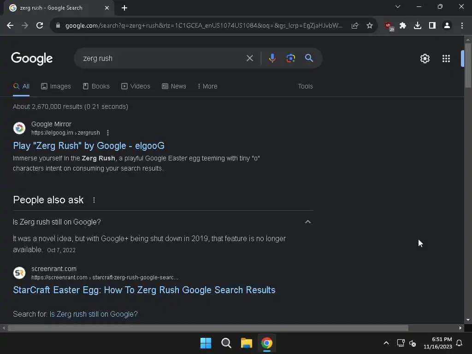The image size is (472, 354).
Task: Click the muted volume tray icon
Action: click(413, 343)
